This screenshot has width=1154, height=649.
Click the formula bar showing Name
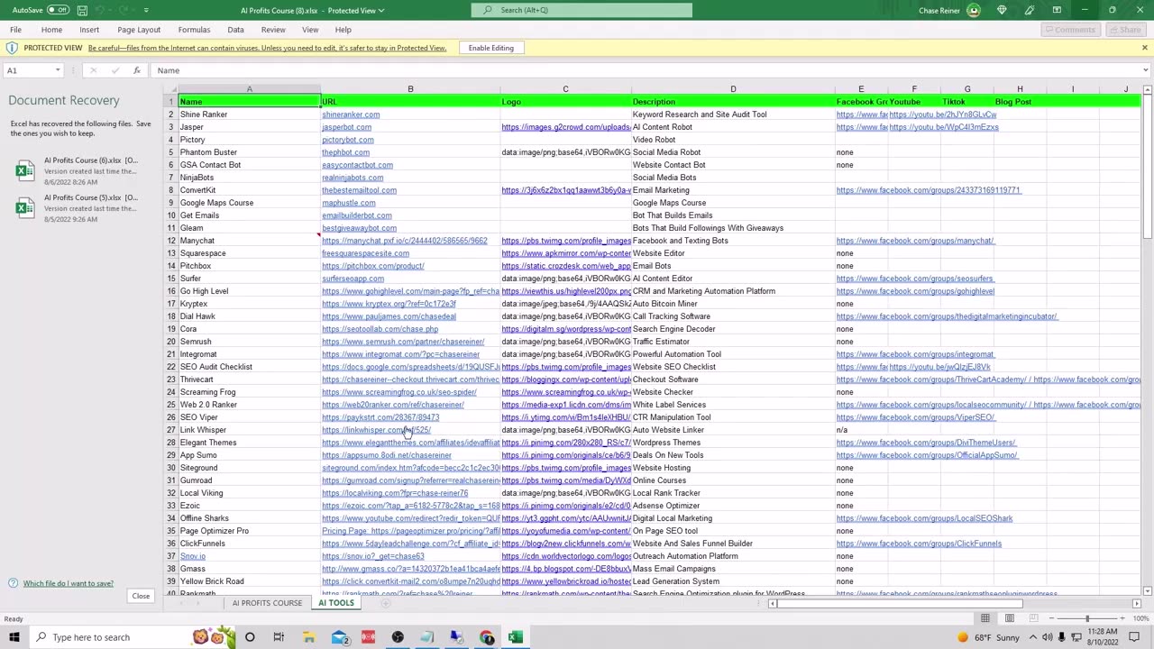coord(645,70)
